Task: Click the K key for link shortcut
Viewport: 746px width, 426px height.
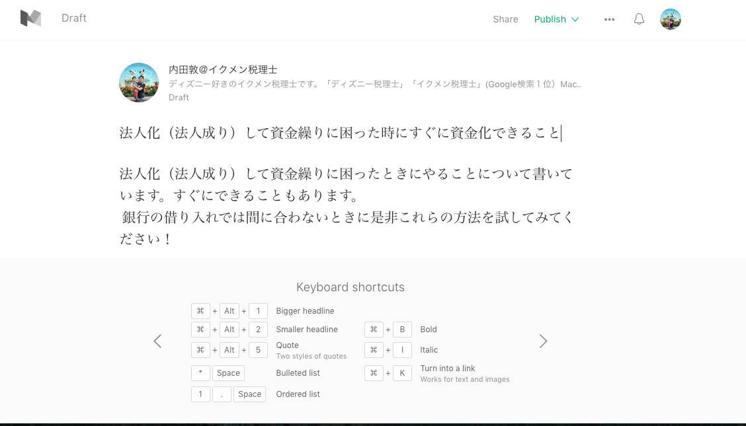Action: 402,373
